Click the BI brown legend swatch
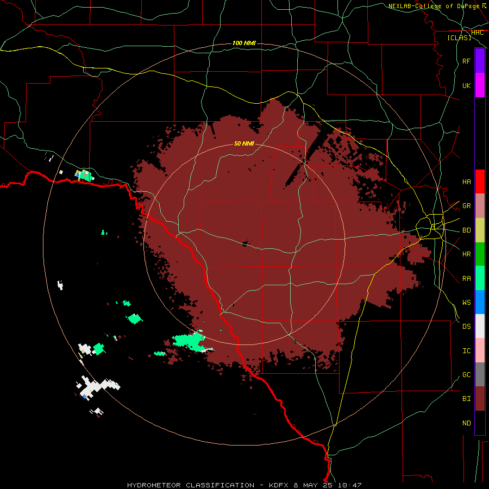489x489 pixels. tap(480, 399)
